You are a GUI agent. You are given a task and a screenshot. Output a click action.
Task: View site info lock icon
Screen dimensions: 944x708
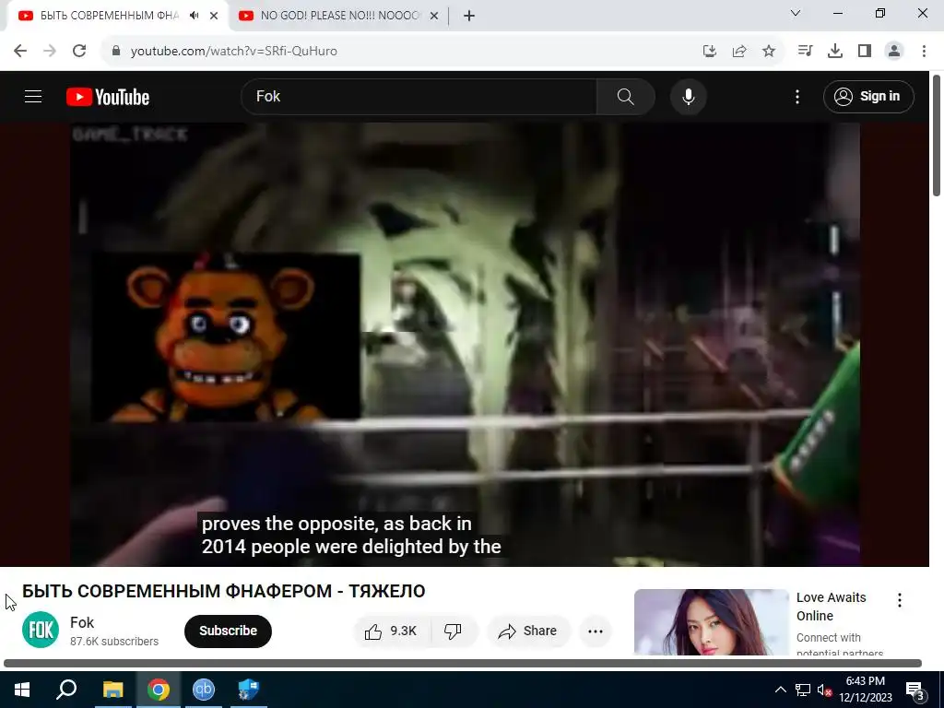[116, 51]
